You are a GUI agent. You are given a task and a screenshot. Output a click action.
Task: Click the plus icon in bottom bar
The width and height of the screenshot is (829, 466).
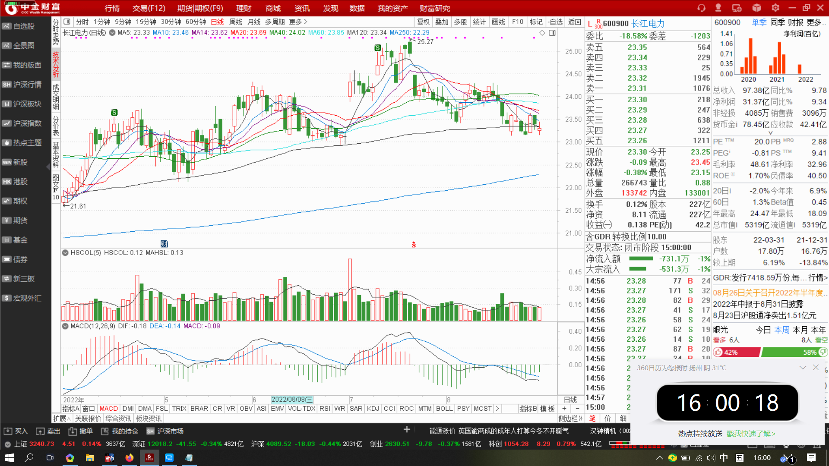tap(407, 429)
